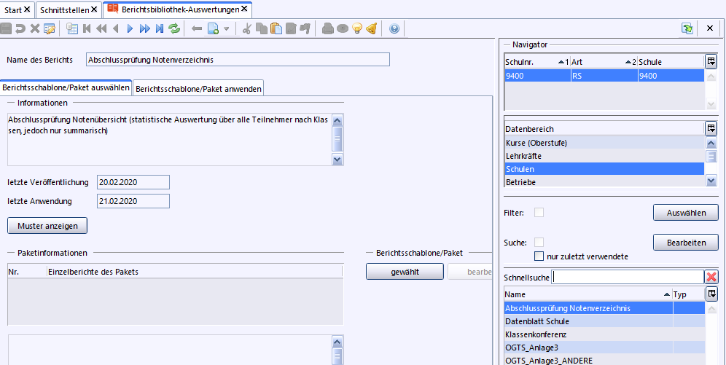Enable the Filter checkbox

coord(539,213)
